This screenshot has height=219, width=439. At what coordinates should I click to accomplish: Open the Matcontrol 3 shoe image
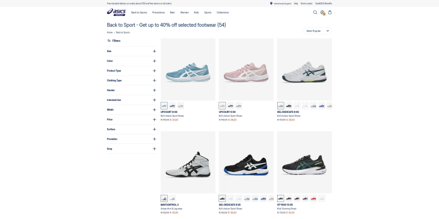point(188,162)
